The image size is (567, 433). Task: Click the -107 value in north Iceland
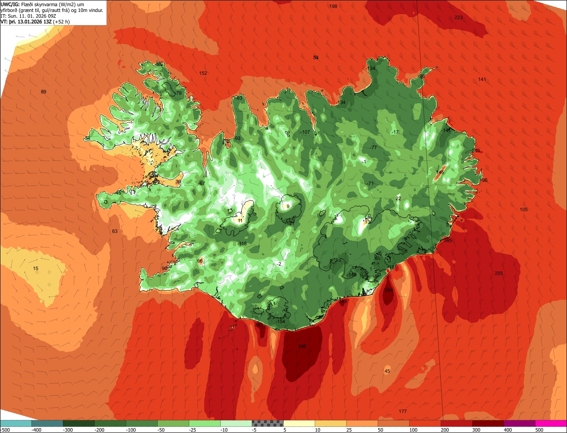pos(305,132)
